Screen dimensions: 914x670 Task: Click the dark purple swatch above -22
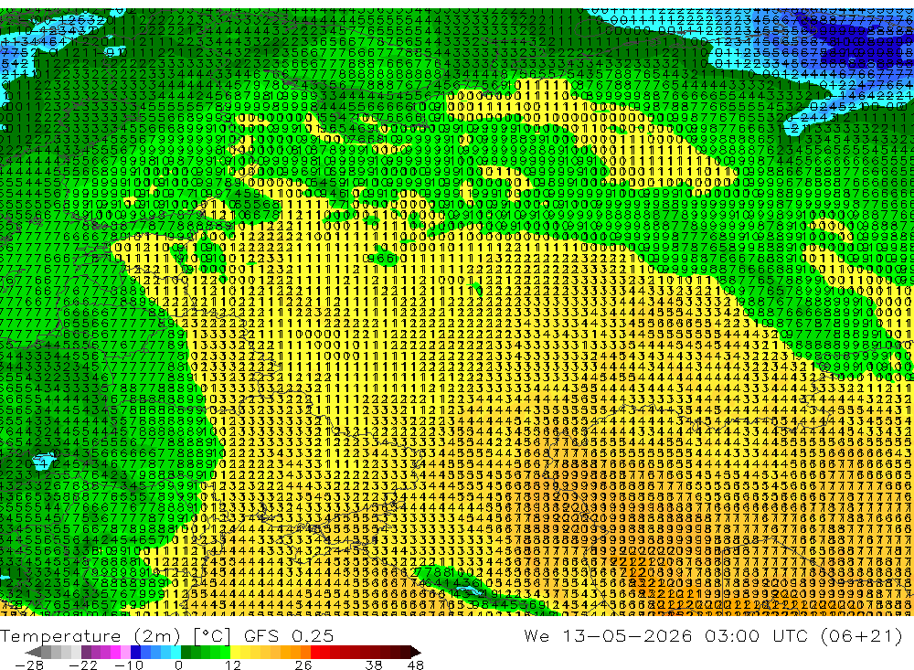point(86,653)
